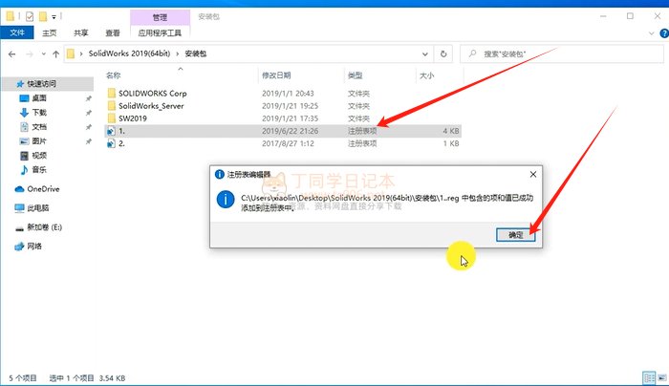This screenshot has height=386, width=669.
Task: Select registry file 1.
Action: point(122,130)
